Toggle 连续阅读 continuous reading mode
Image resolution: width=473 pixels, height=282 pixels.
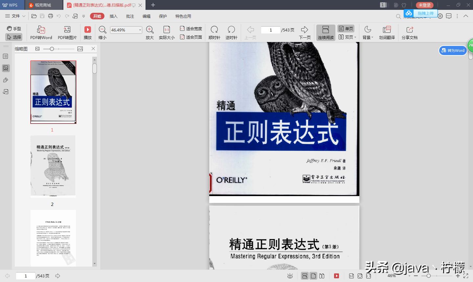325,32
